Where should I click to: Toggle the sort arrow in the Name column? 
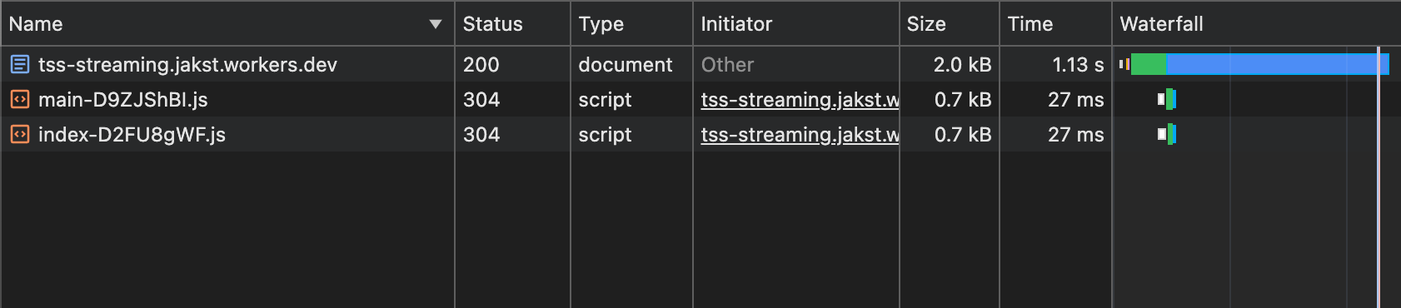(435, 24)
